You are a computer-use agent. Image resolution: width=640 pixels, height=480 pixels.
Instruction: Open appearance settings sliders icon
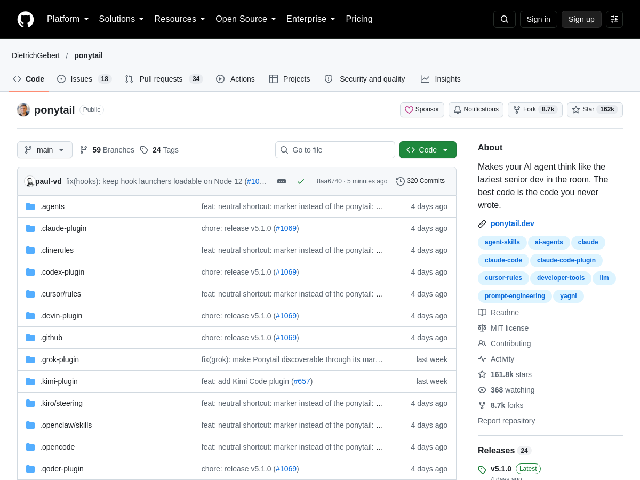614,19
